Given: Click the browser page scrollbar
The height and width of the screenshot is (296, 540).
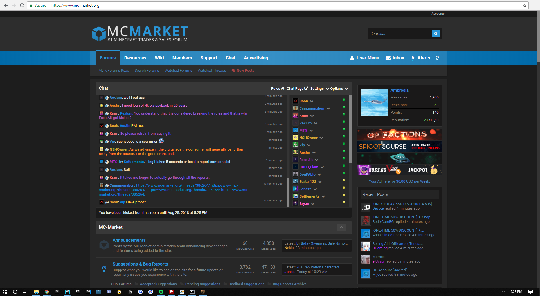Looking at the screenshot, I should (539, 37).
